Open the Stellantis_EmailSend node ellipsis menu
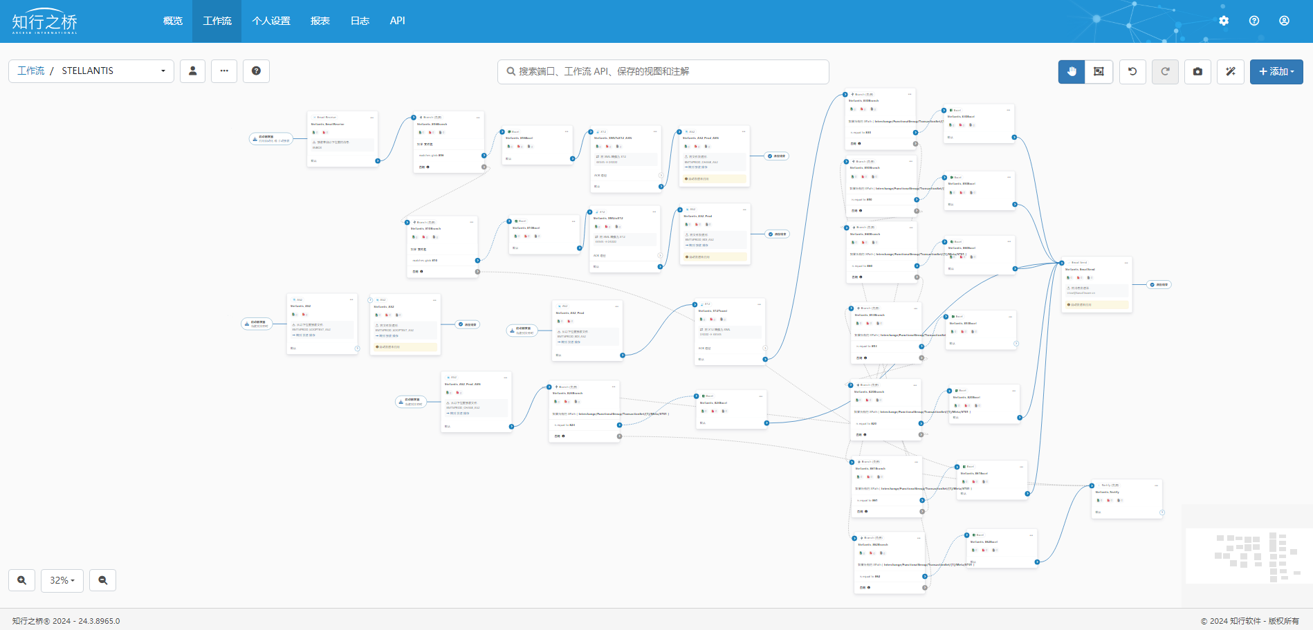 tap(1126, 263)
